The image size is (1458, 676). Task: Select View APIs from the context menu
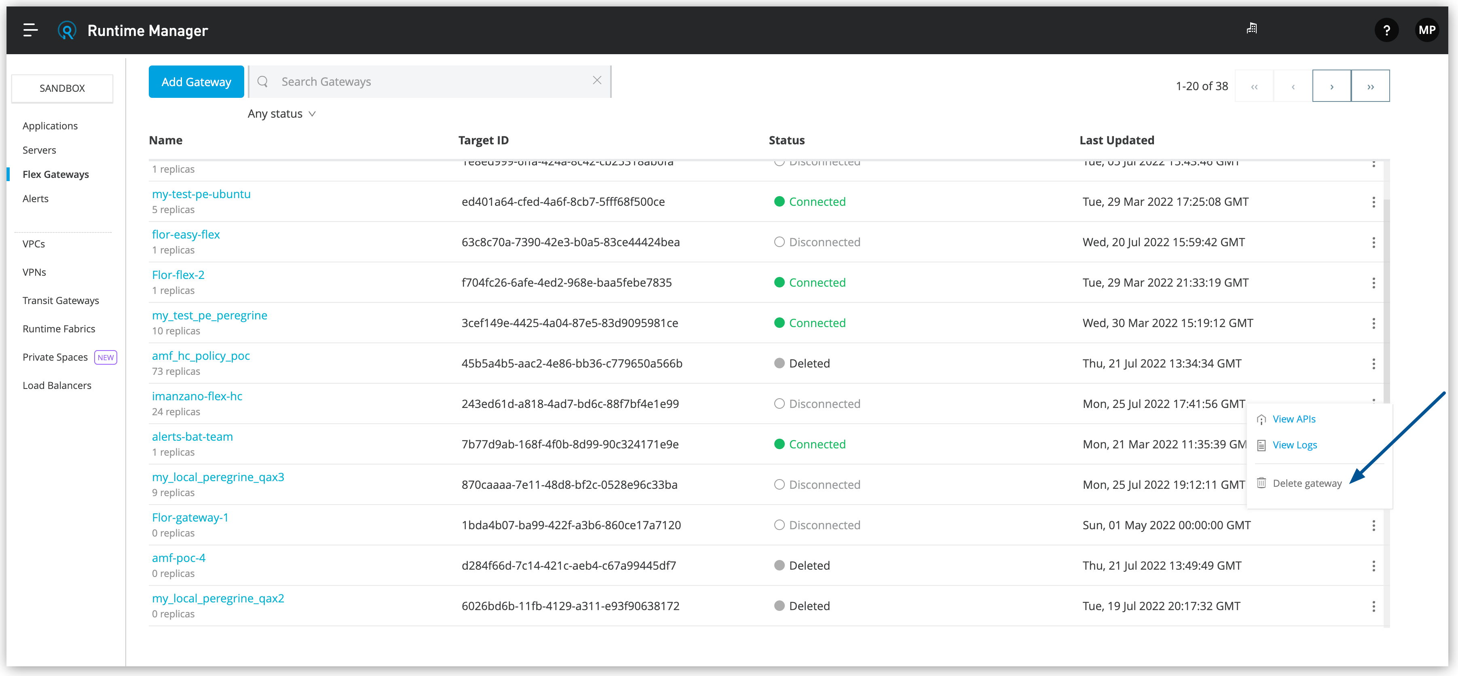click(x=1294, y=419)
